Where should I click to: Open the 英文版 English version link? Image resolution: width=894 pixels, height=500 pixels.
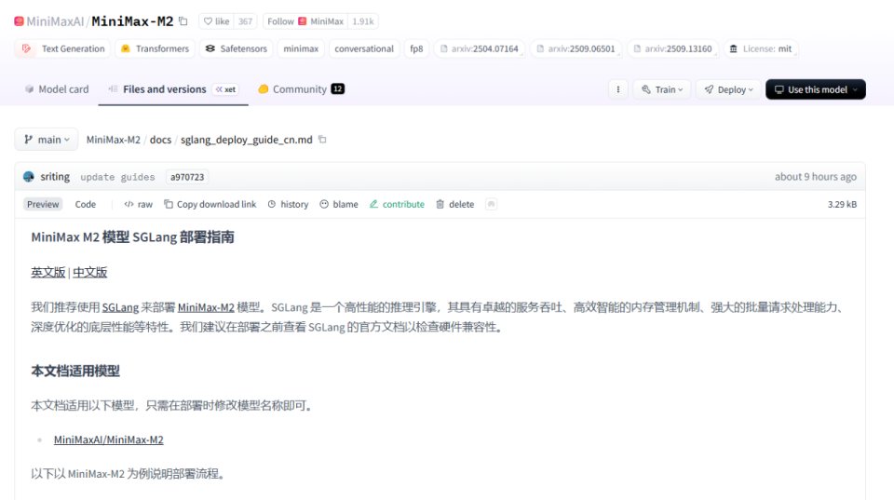[x=47, y=273]
